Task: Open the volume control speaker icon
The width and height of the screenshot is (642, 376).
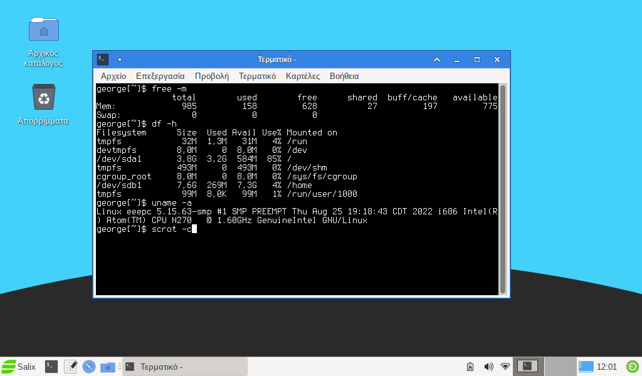Action: [488, 367]
